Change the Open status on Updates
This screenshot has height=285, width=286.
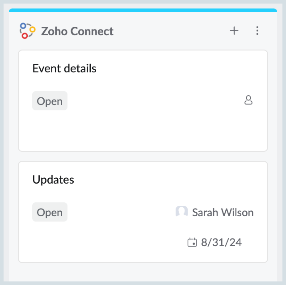tap(50, 212)
